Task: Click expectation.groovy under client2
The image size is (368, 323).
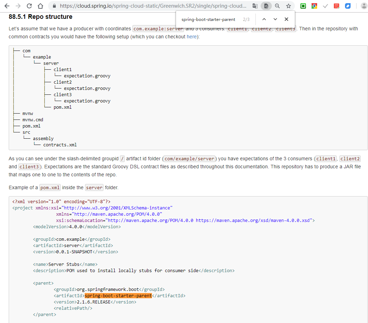Action: pyautogui.click(x=87, y=88)
